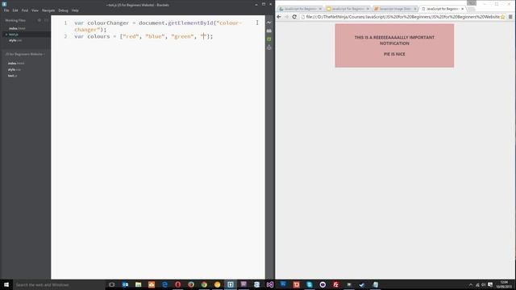Open the Working Files gear settings
516x290 pixels.
(x=40, y=20)
